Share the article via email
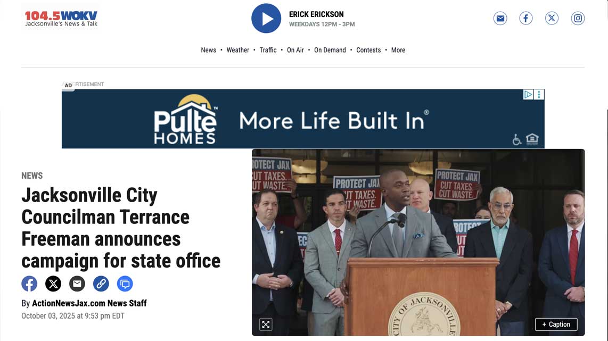 (77, 284)
